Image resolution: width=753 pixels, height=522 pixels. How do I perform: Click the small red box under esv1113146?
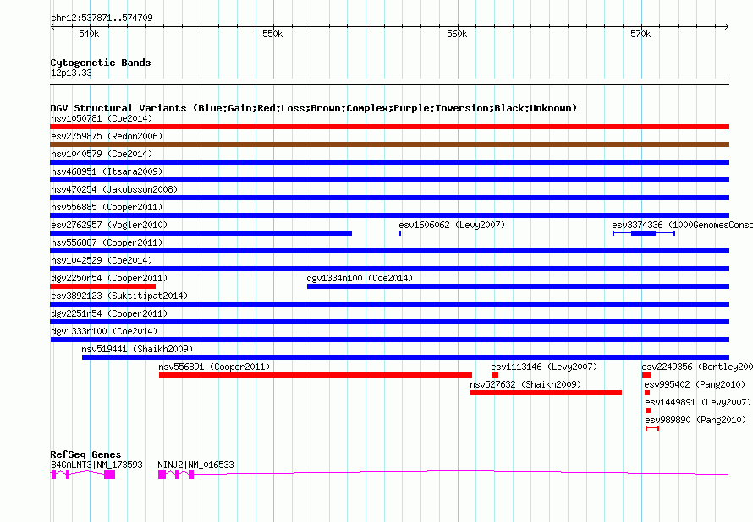coord(495,375)
